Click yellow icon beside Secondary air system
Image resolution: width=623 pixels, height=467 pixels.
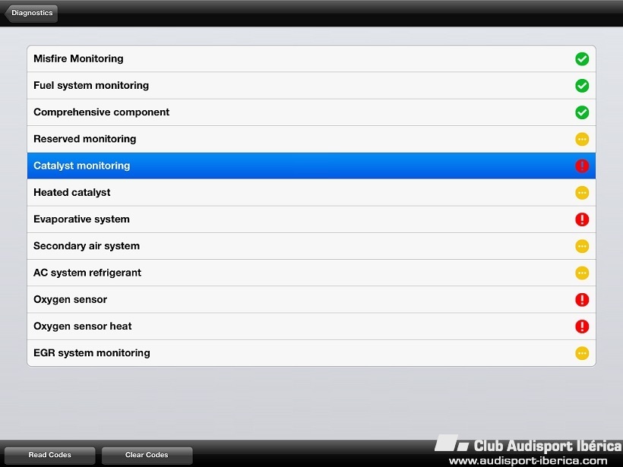[582, 246]
